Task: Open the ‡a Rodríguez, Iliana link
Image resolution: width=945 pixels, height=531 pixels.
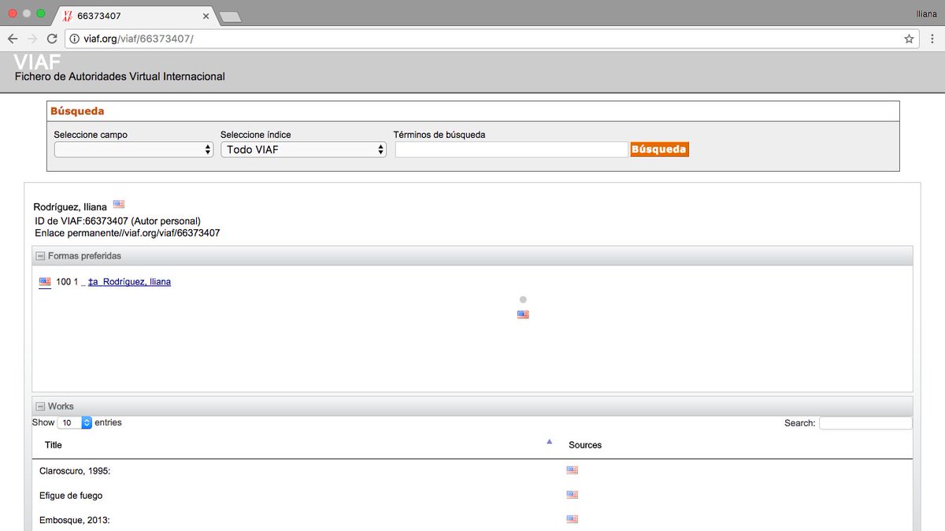Action: [x=129, y=282]
